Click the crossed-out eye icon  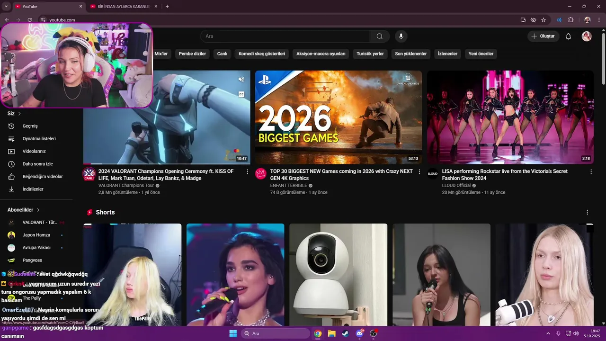point(533,20)
